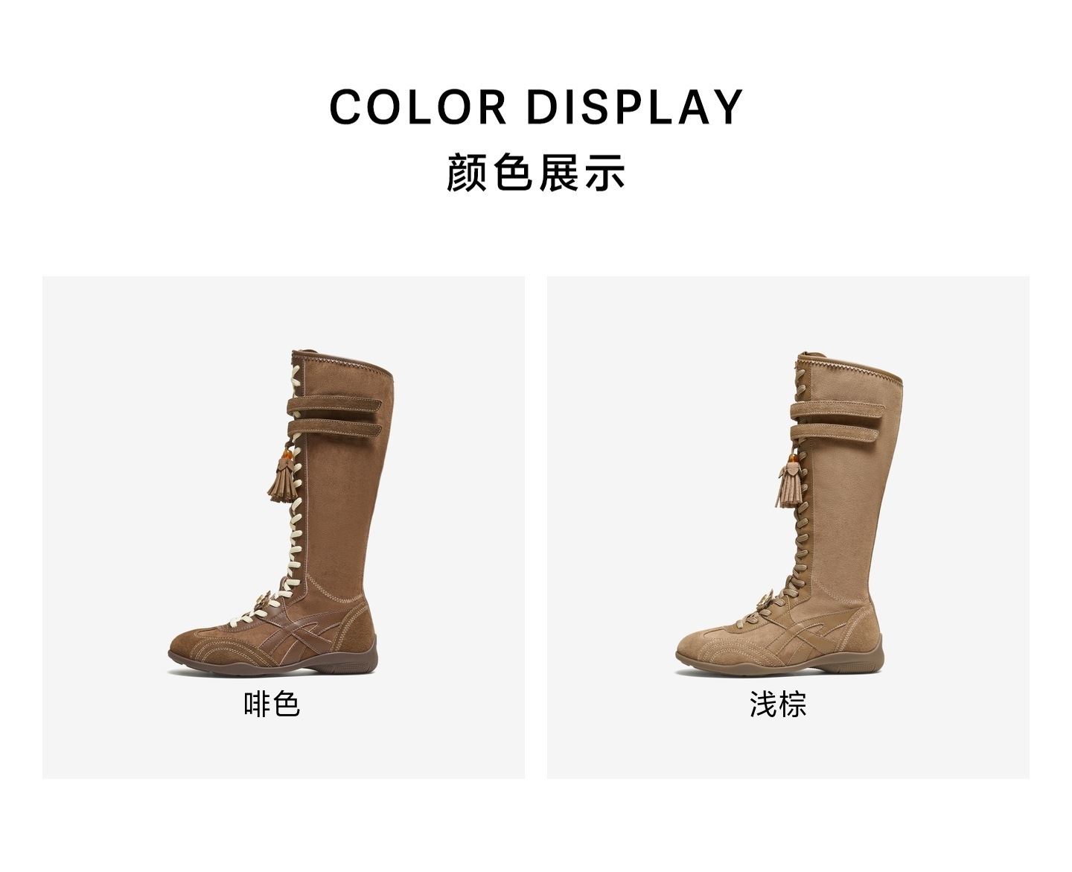This screenshot has height=872, width=1072.
Task: Select the 啡色 coffee color boot image
Action: [283, 514]
